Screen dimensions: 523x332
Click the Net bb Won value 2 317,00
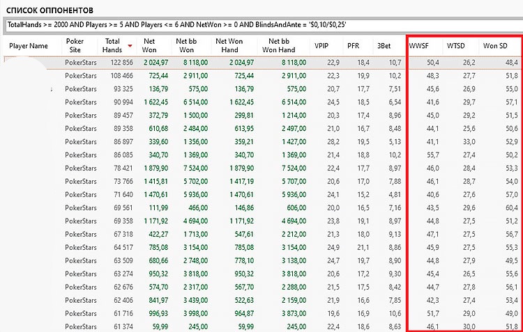(x=195, y=287)
